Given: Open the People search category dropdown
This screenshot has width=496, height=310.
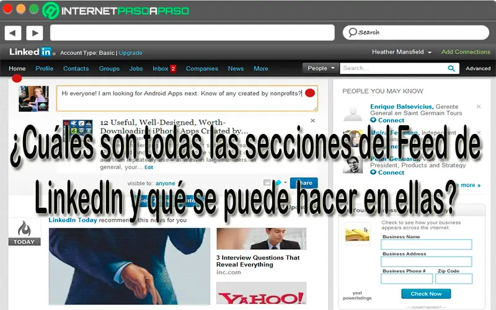Looking at the screenshot, I should click(321, 68).
